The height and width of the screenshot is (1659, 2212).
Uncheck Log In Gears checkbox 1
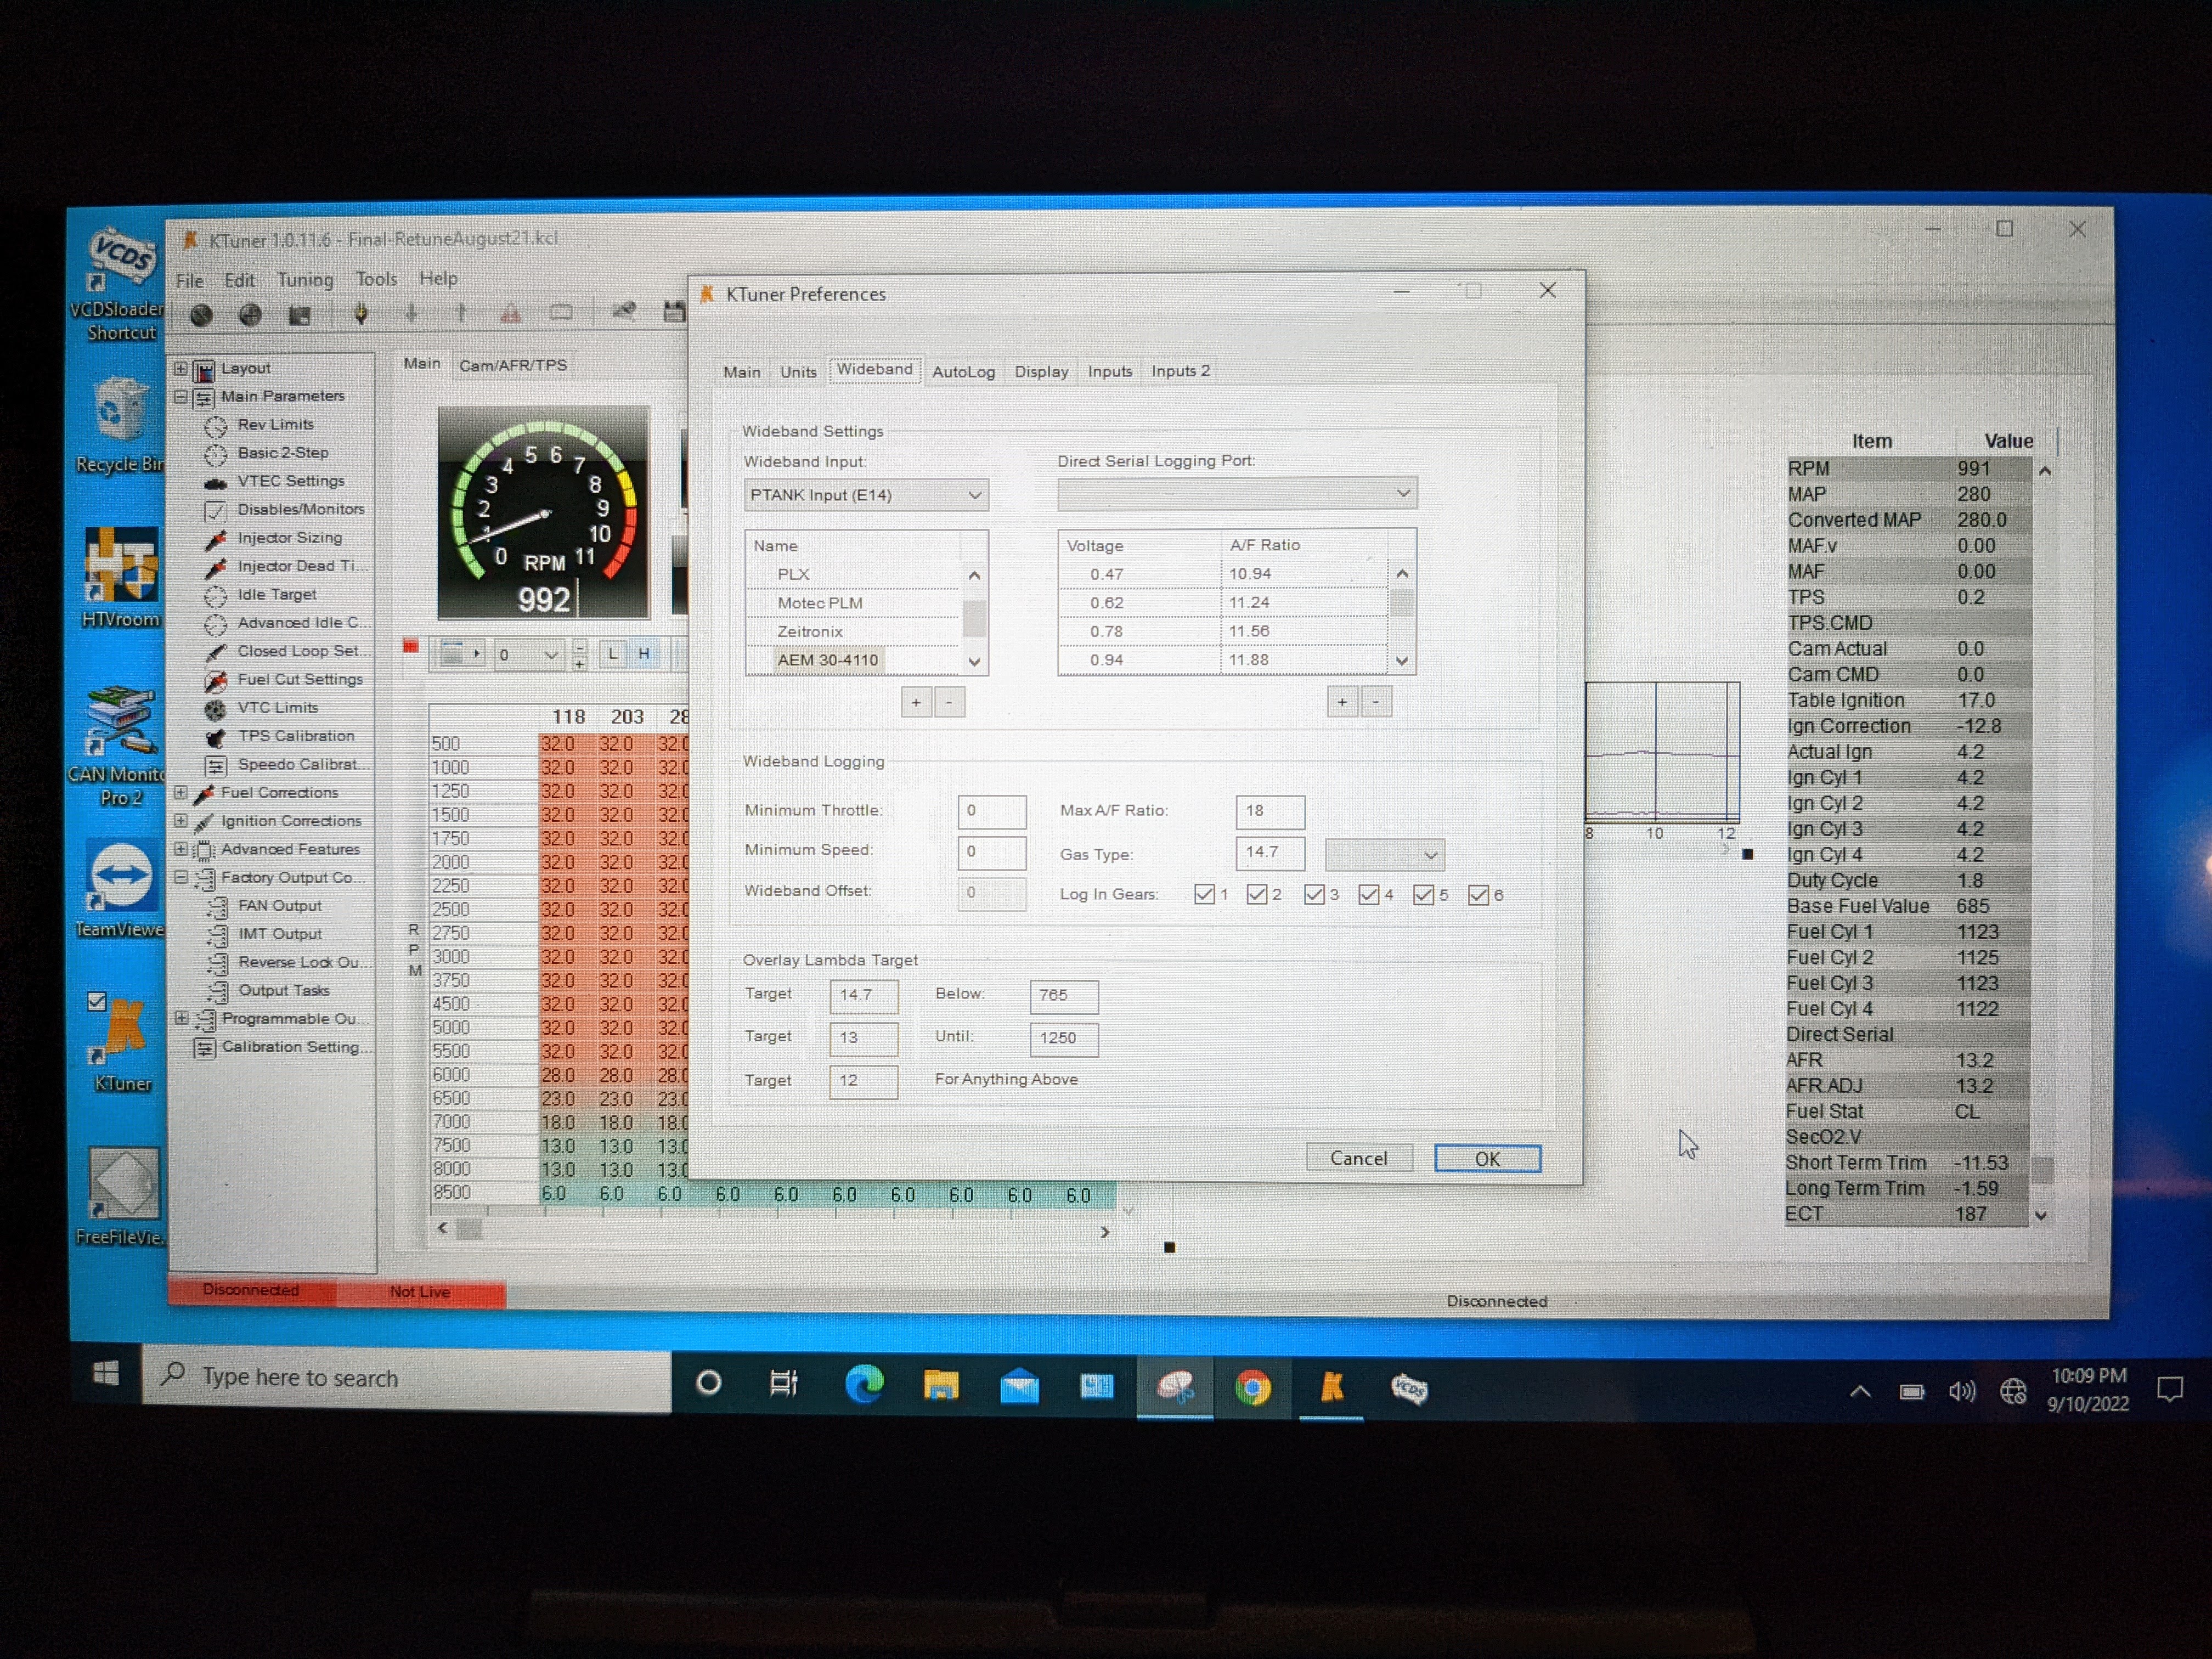(1205, 894)
